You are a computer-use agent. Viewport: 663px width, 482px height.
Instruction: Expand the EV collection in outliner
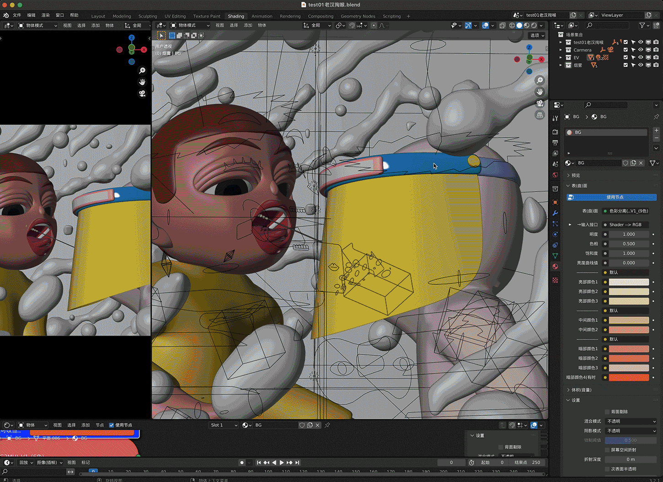click(x=561, y=58)
